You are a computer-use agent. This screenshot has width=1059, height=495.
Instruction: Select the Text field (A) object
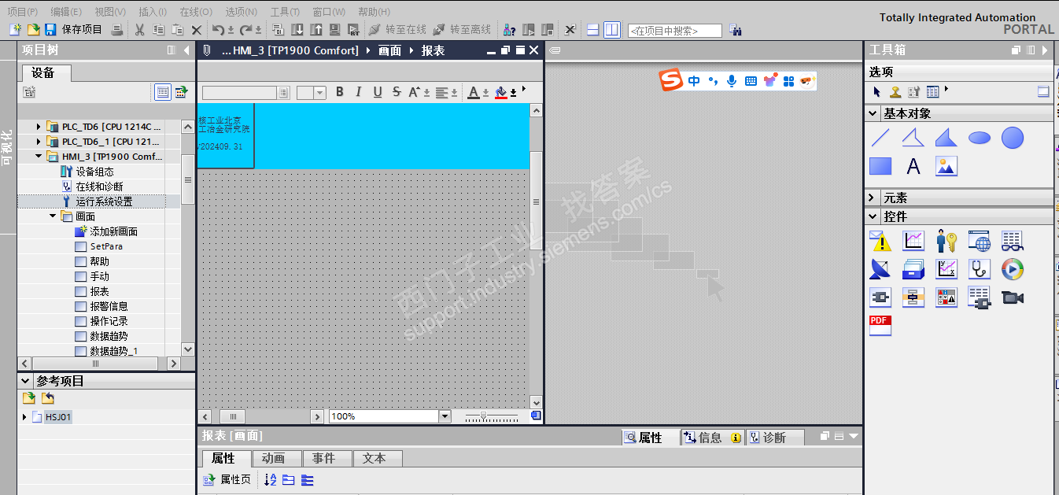pyautogui.click(x=913, y=166)
